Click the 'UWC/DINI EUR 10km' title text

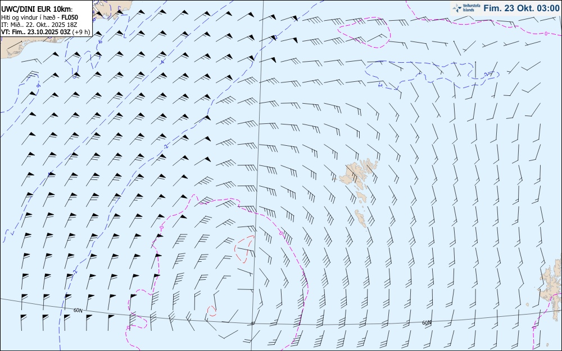point(37,10)
